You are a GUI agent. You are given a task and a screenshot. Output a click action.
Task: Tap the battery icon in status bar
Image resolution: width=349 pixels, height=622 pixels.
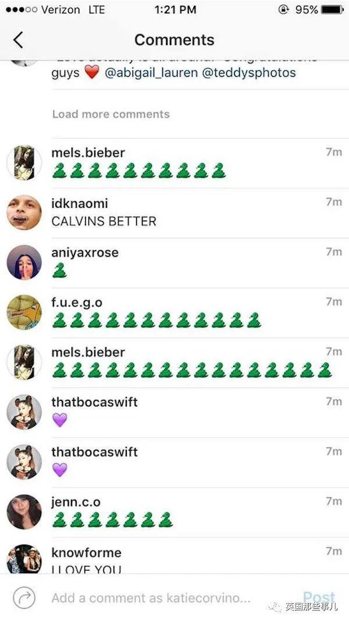pyautogui.click(x=332, y=9)
